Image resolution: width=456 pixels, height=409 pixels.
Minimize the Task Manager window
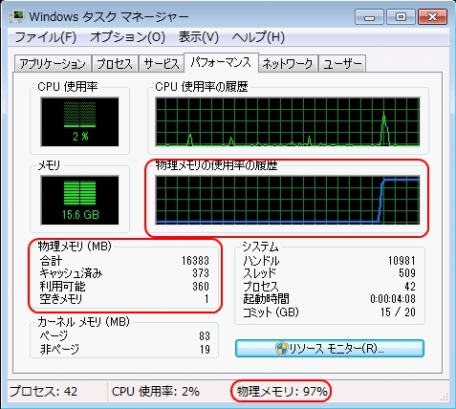(x=369, y=17)
